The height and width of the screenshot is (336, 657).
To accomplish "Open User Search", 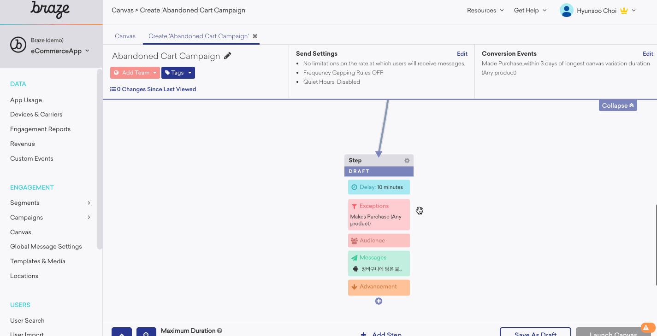I will (27, 321).
